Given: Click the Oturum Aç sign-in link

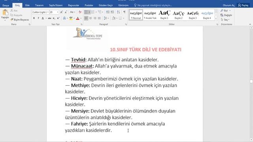Looking at the screenshot, I should [x=228, y=5].
